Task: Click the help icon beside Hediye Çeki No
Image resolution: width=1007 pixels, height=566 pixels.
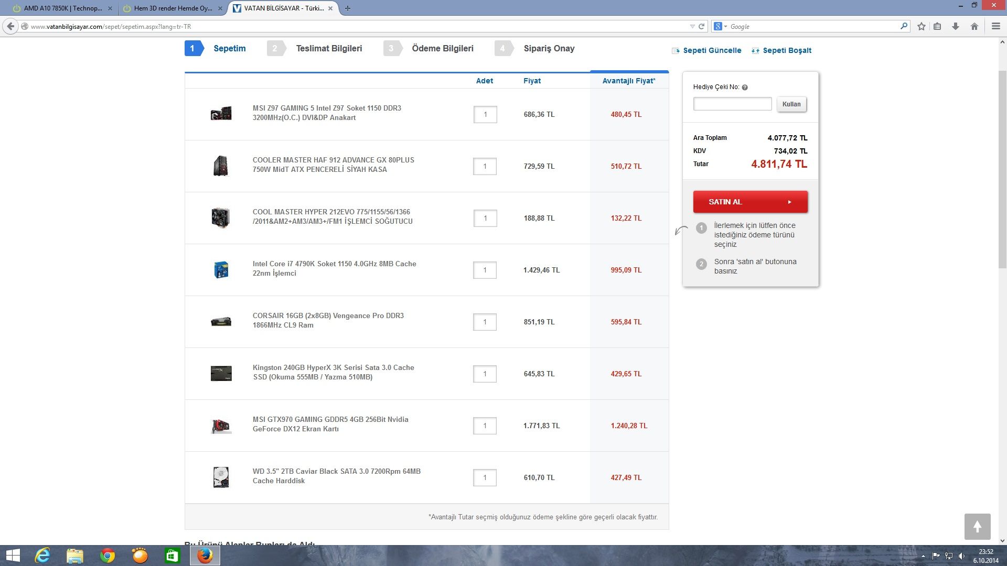Action: (x=745, y=88)
